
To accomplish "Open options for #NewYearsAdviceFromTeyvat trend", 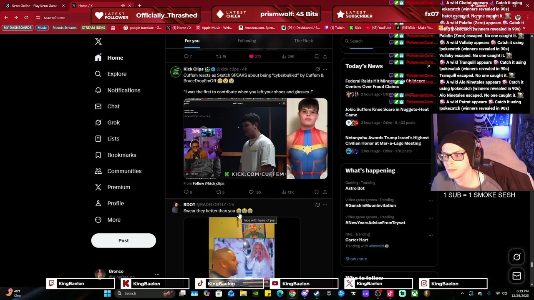I will (x=431, y=218).
